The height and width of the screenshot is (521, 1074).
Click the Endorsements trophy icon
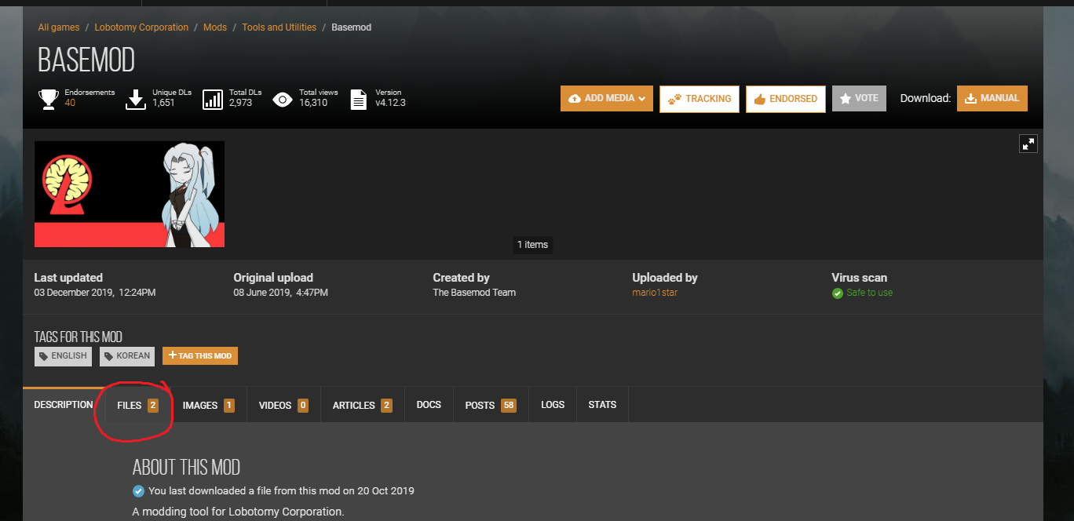pyautogui.click(x=49, y=100)
